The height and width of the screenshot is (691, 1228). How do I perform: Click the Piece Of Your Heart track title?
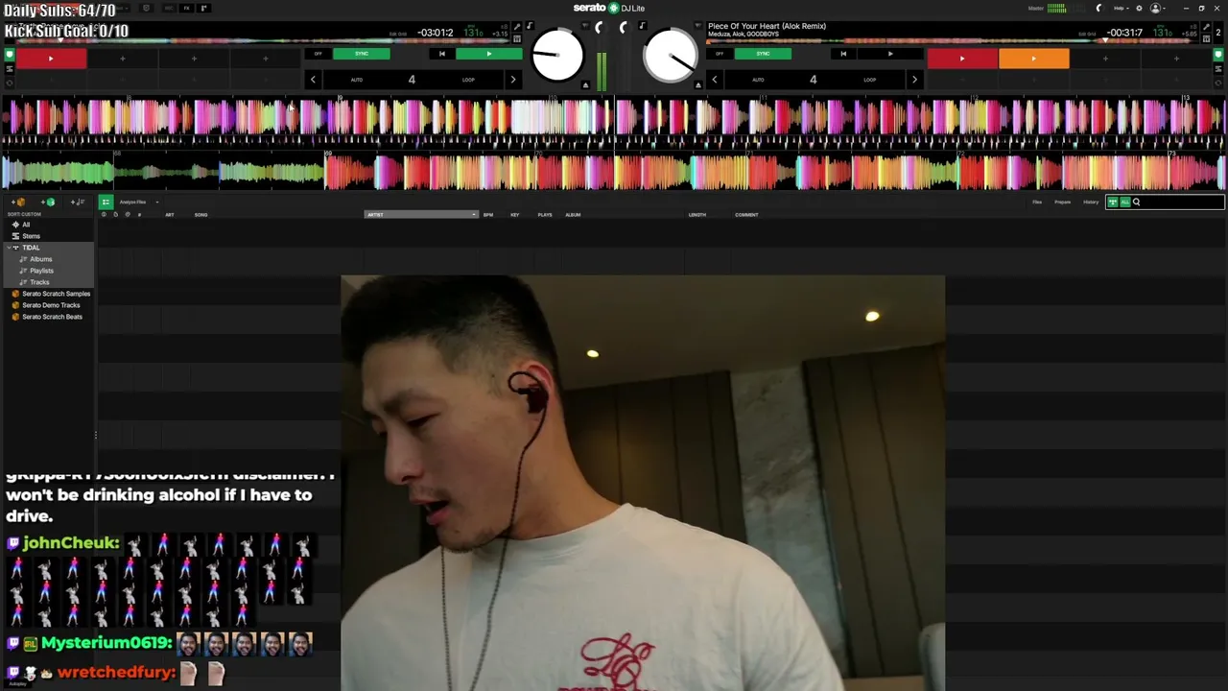point(767,26)
